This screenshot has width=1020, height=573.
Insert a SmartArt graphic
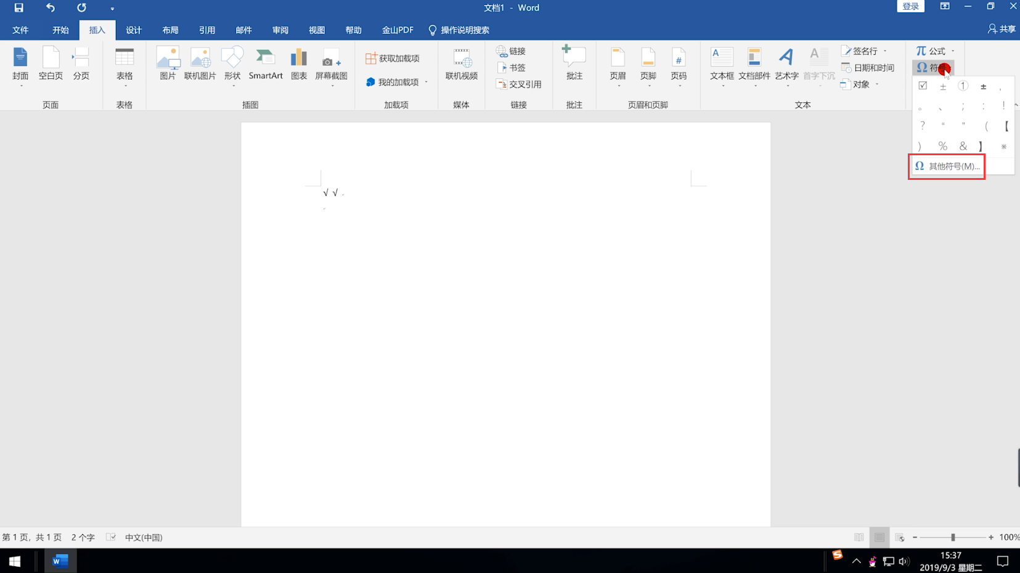pyautogui.click(x=266, y=65)
